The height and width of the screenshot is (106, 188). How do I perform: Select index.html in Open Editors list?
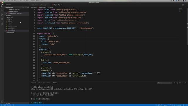click(12, 9)
